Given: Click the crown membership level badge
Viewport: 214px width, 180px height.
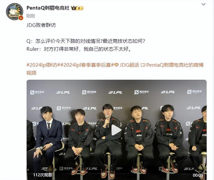Looking at the screenshot, I should (x=77, y=8).
